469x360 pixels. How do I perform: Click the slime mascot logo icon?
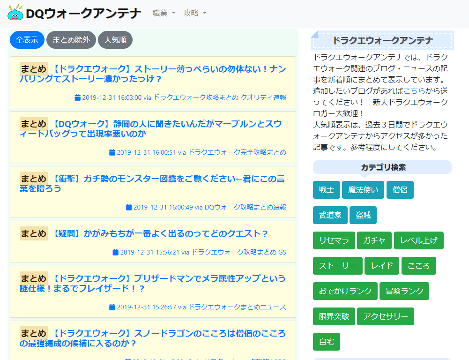(15, 13)
